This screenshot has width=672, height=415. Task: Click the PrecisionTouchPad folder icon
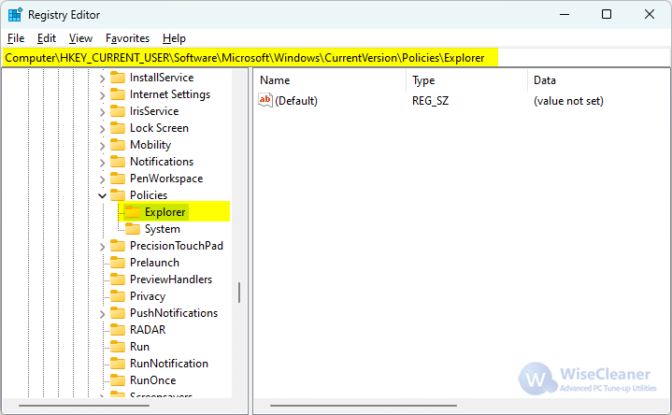coord(118,245)
